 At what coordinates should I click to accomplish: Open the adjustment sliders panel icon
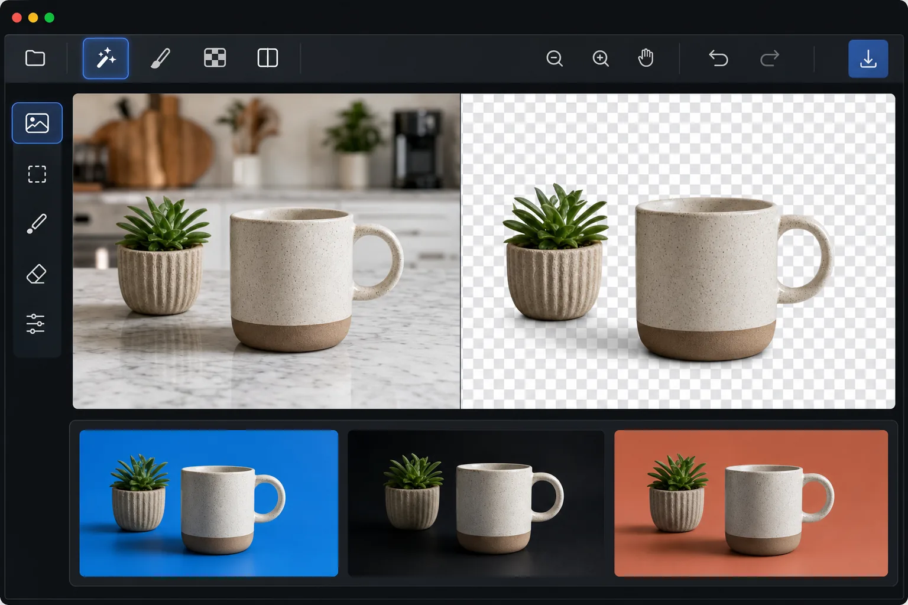[x=35, y=324]
